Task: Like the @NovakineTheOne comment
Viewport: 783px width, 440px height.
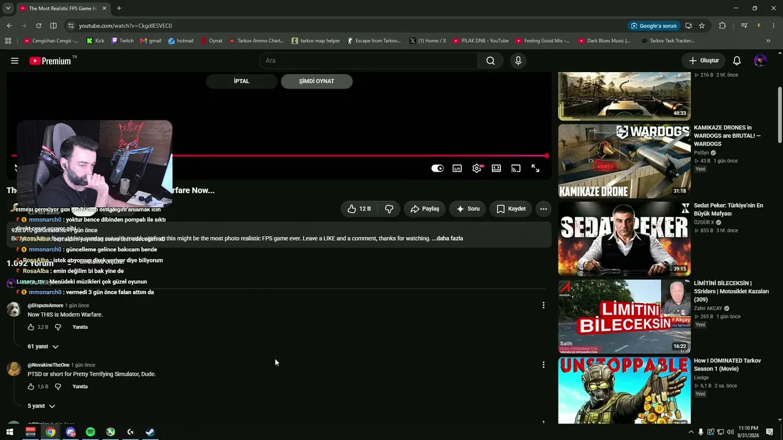Action: (31, 386)
